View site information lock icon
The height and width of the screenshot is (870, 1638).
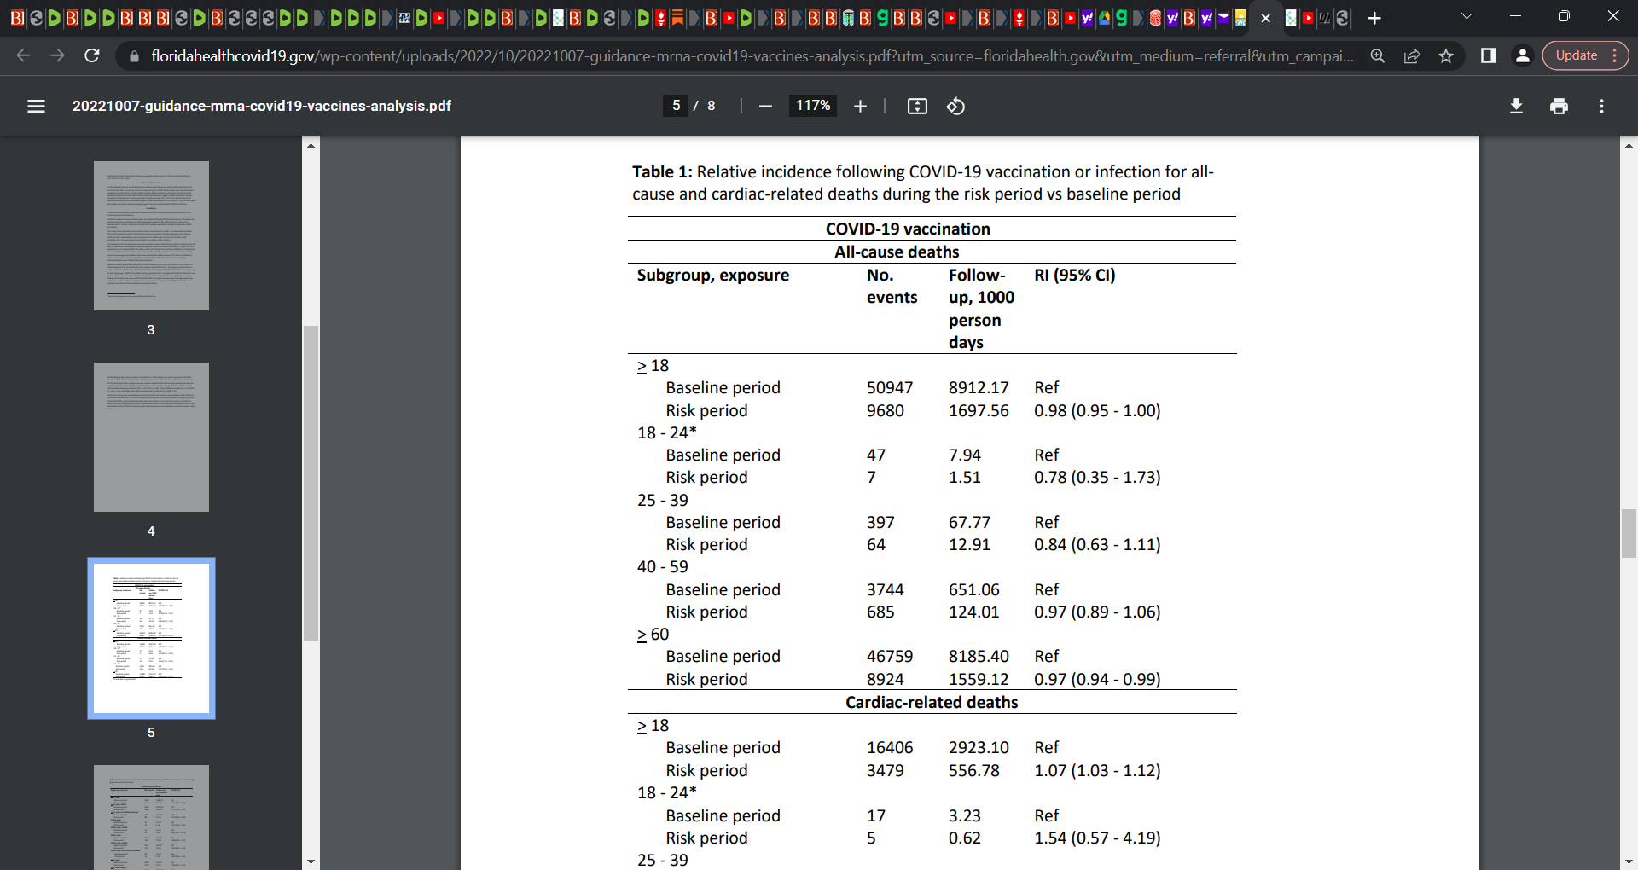point(133,56)
